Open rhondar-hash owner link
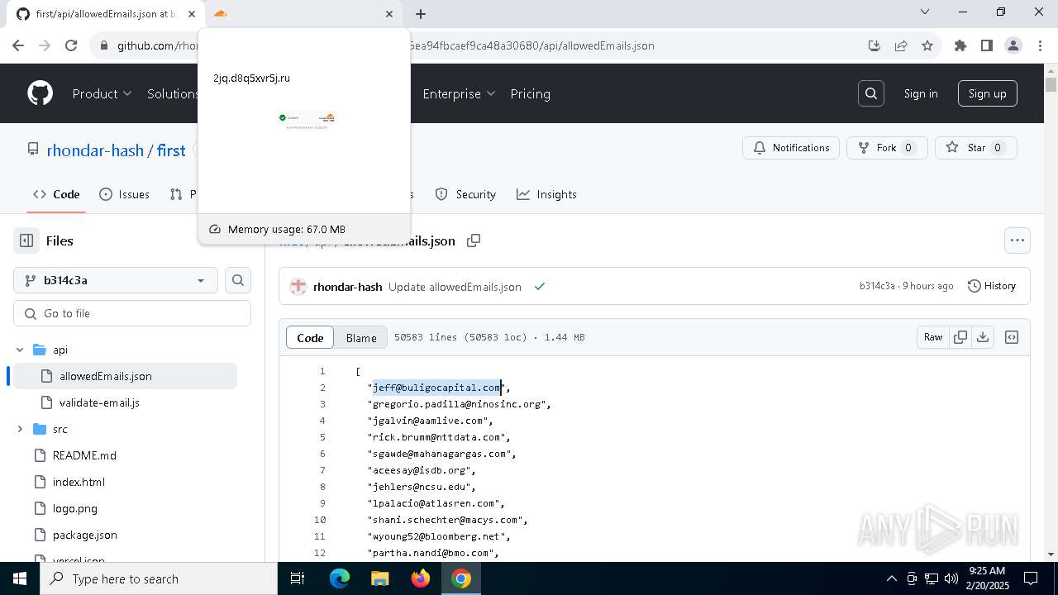Screen dimensions: 1058x595 pos(95,150)
